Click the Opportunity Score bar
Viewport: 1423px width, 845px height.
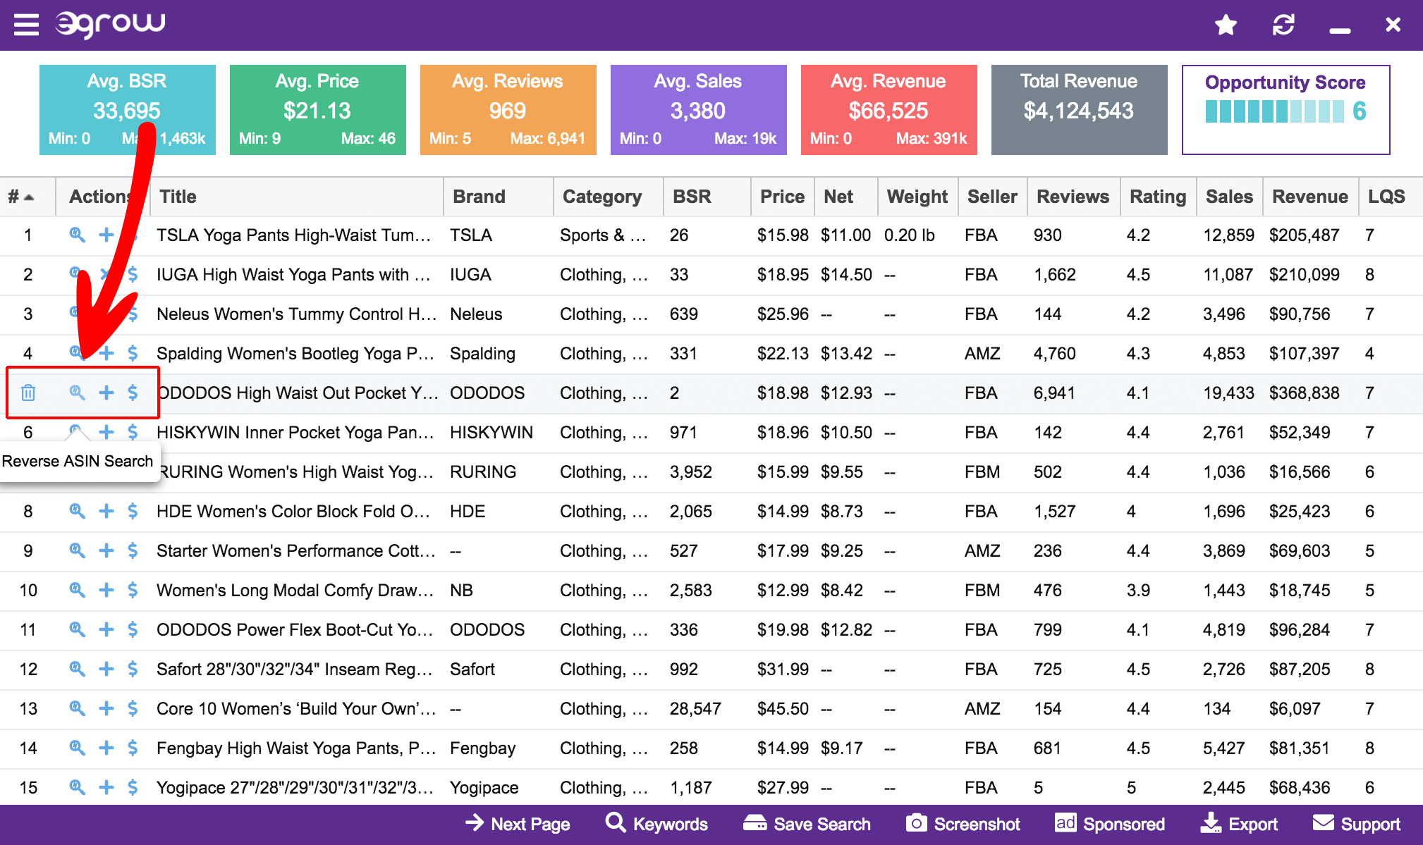(x=1274, y=111)
